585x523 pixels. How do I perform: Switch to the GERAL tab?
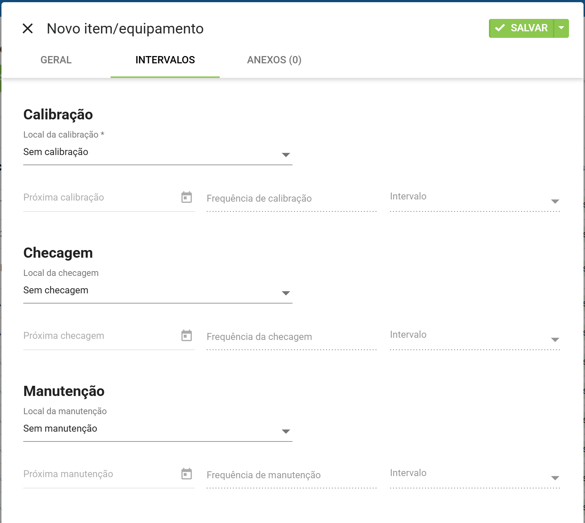tap(56, 60)
